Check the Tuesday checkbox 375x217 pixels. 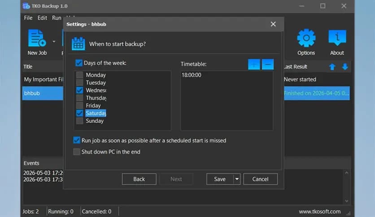[x=80, y=82]
